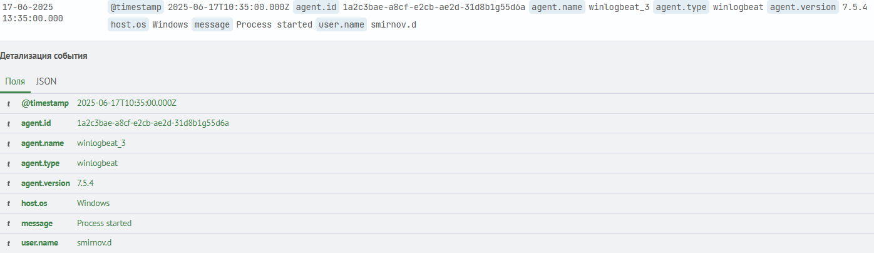Click the agent.id value in details table

click(x=153, y=123)
